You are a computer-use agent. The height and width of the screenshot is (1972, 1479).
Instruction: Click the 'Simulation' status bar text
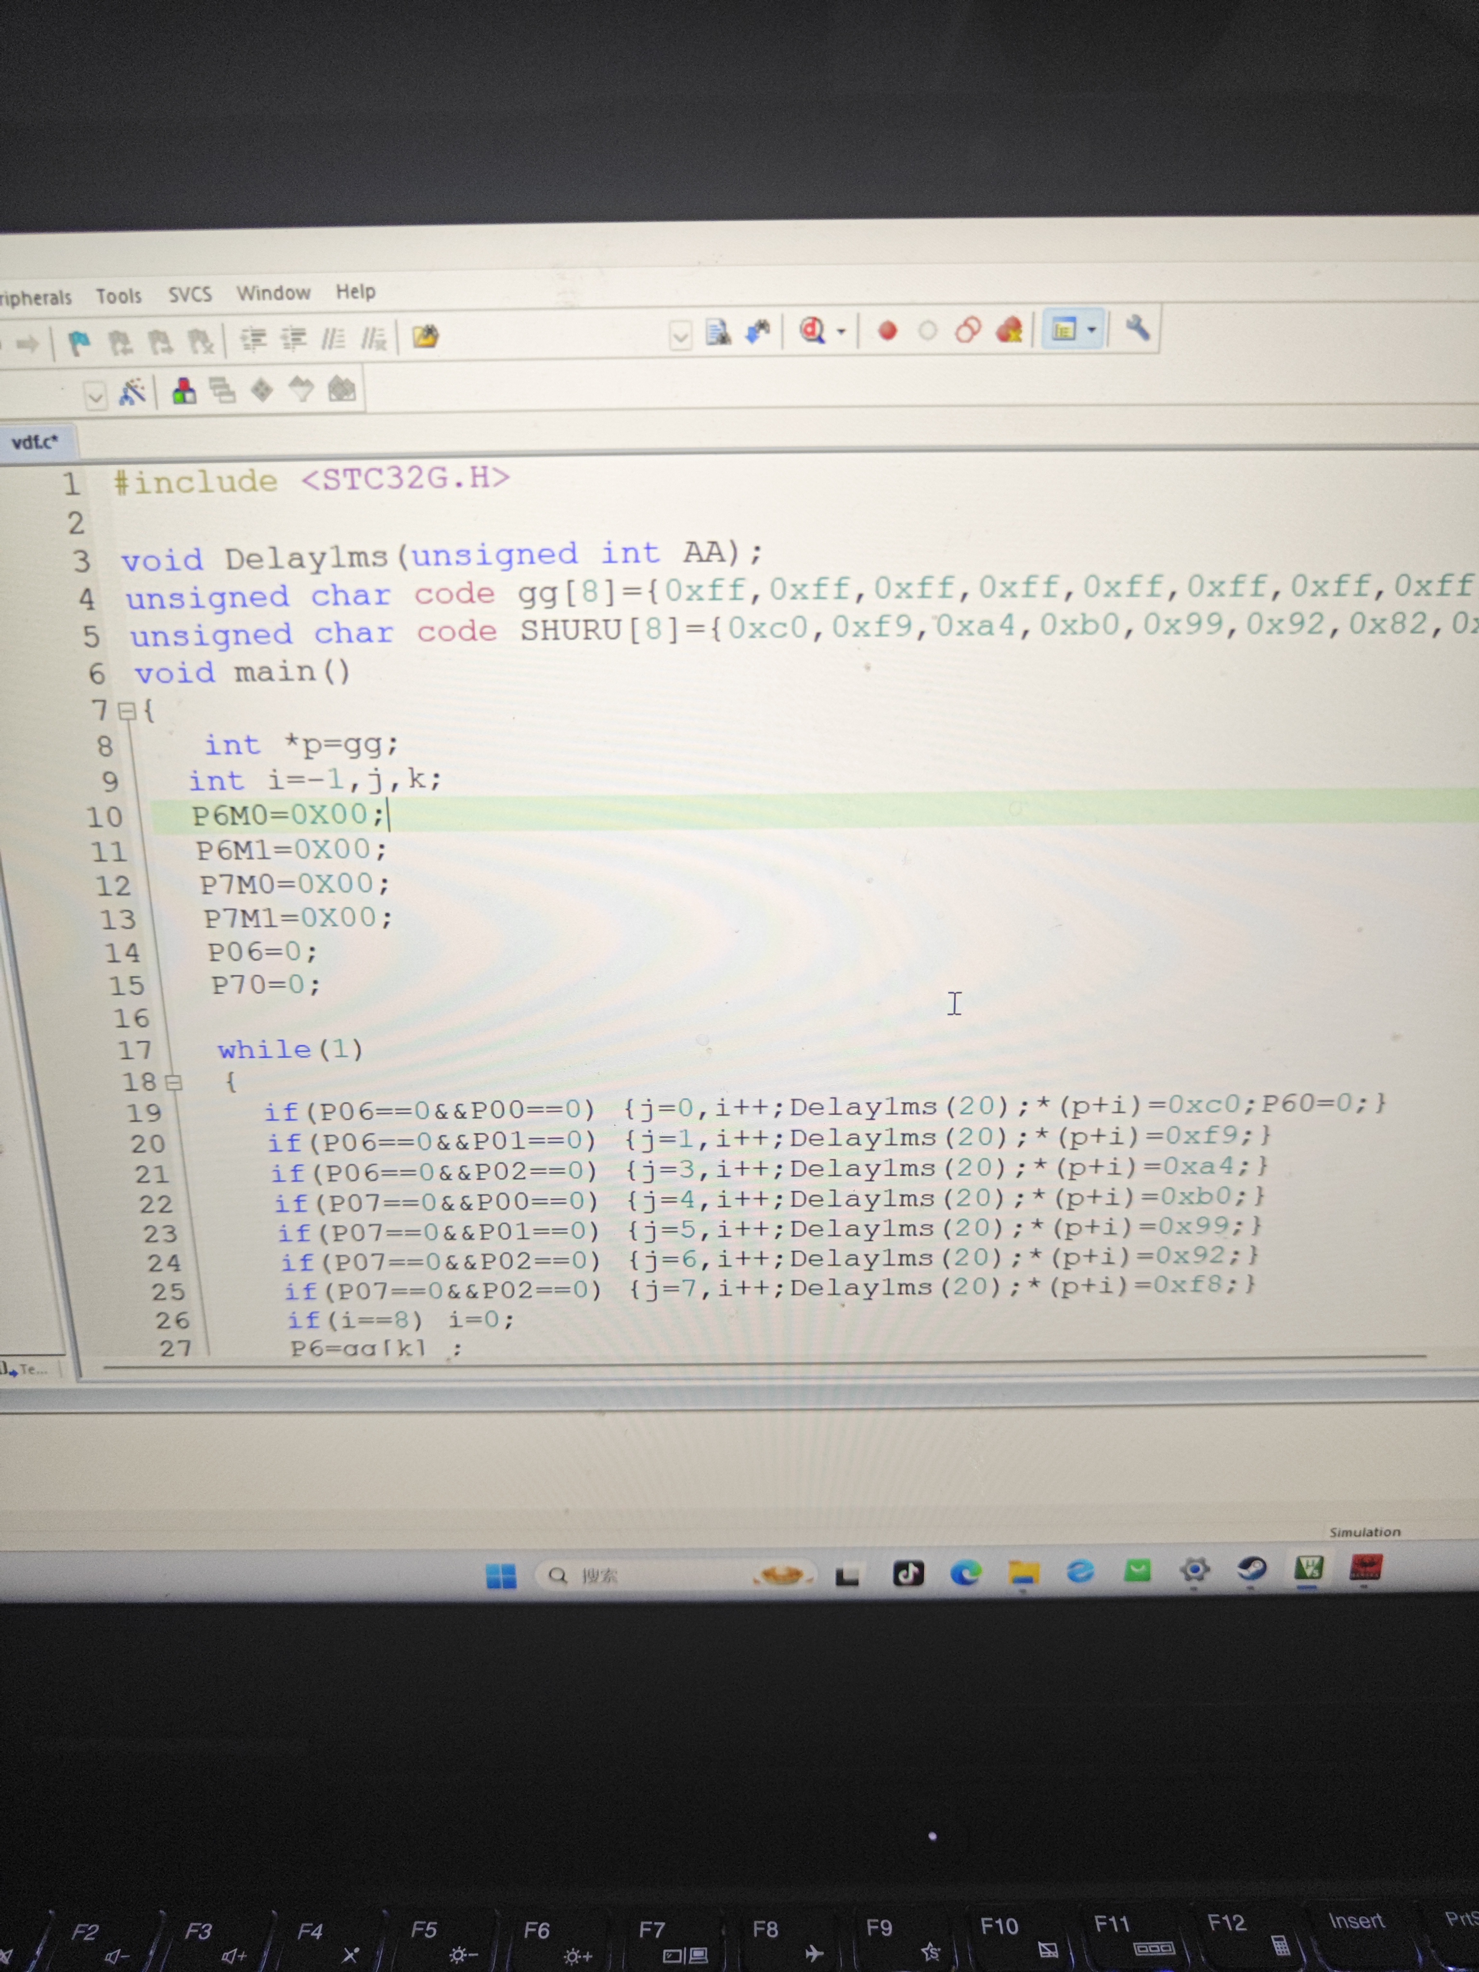(x=1364, y=1531)
